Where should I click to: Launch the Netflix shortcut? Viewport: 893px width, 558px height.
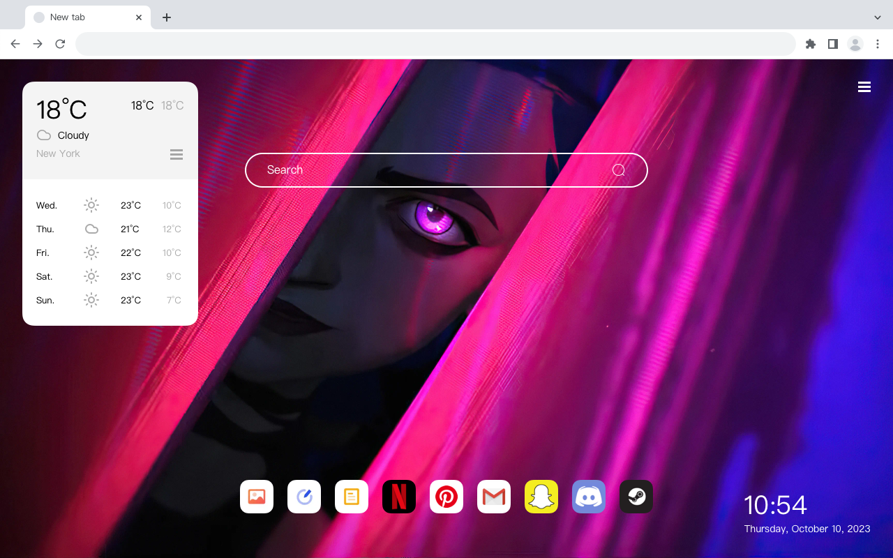[x=399, y=497]
